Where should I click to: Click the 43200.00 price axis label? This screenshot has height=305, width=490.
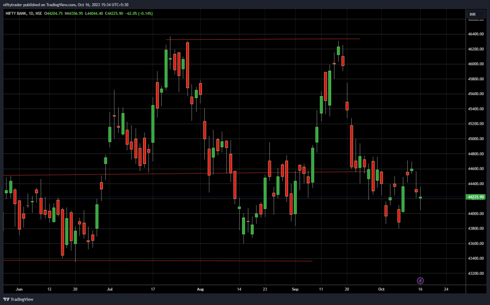(x=476, y=273)
